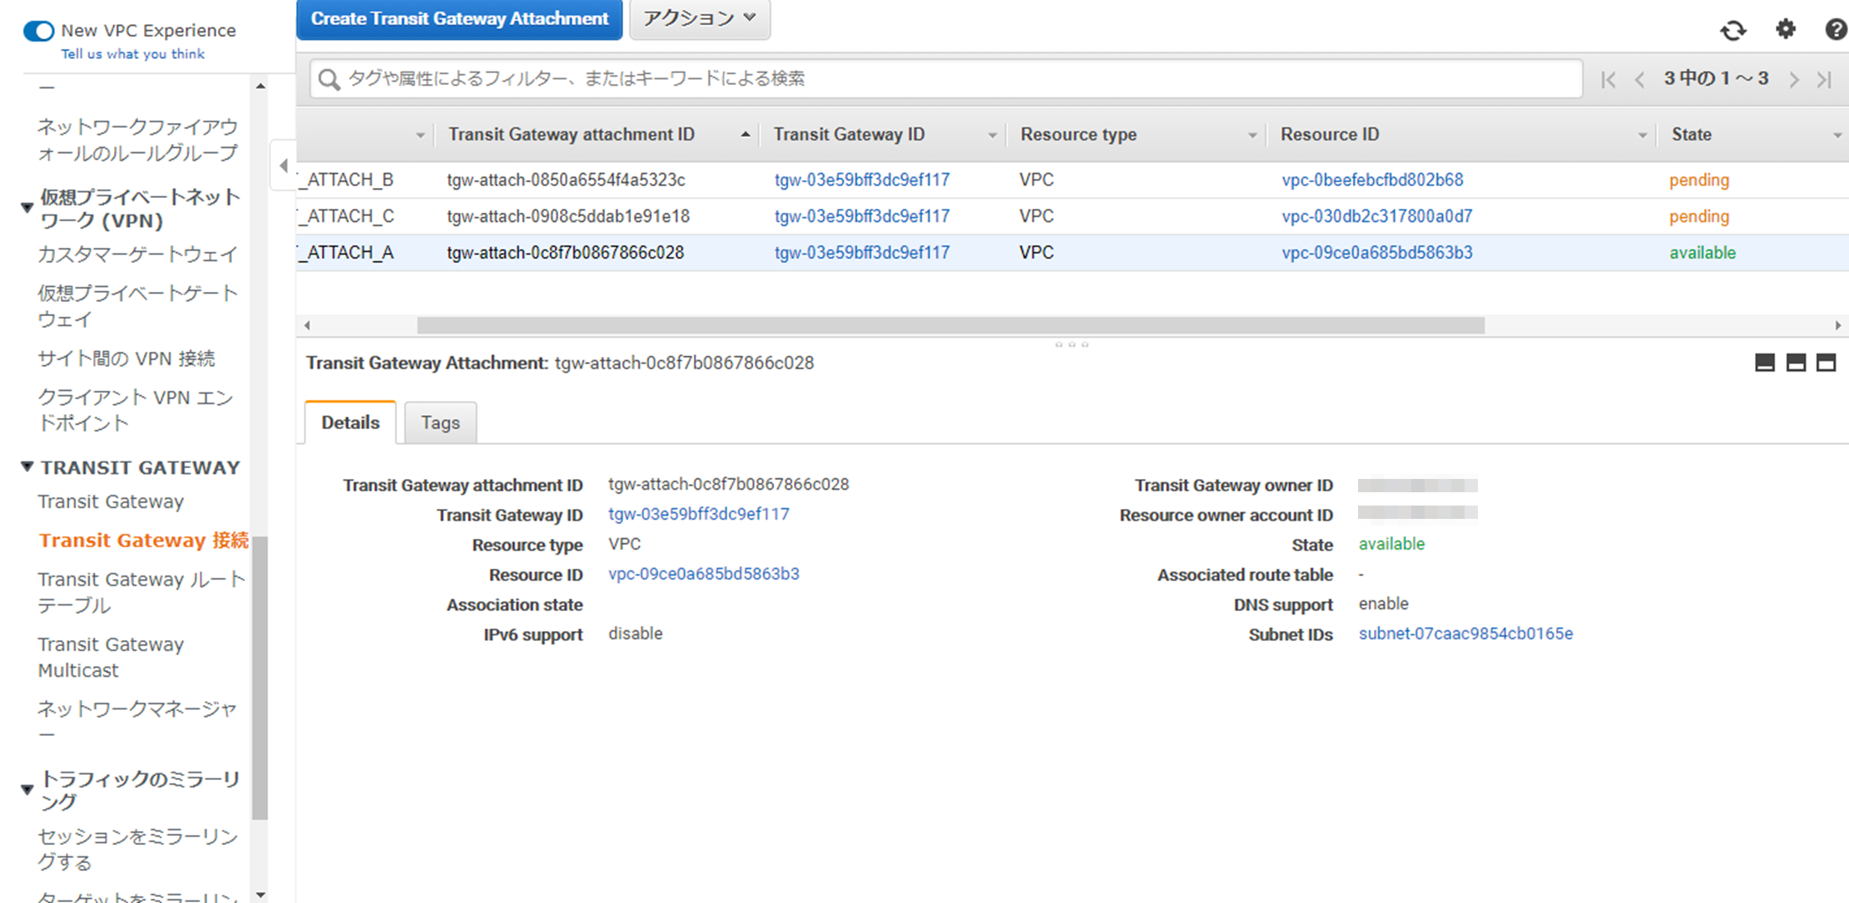Switch to the Tags tab

click(440, 422)
